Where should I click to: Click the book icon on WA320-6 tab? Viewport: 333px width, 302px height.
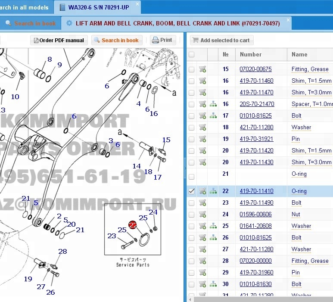click(x=62, y=7)
